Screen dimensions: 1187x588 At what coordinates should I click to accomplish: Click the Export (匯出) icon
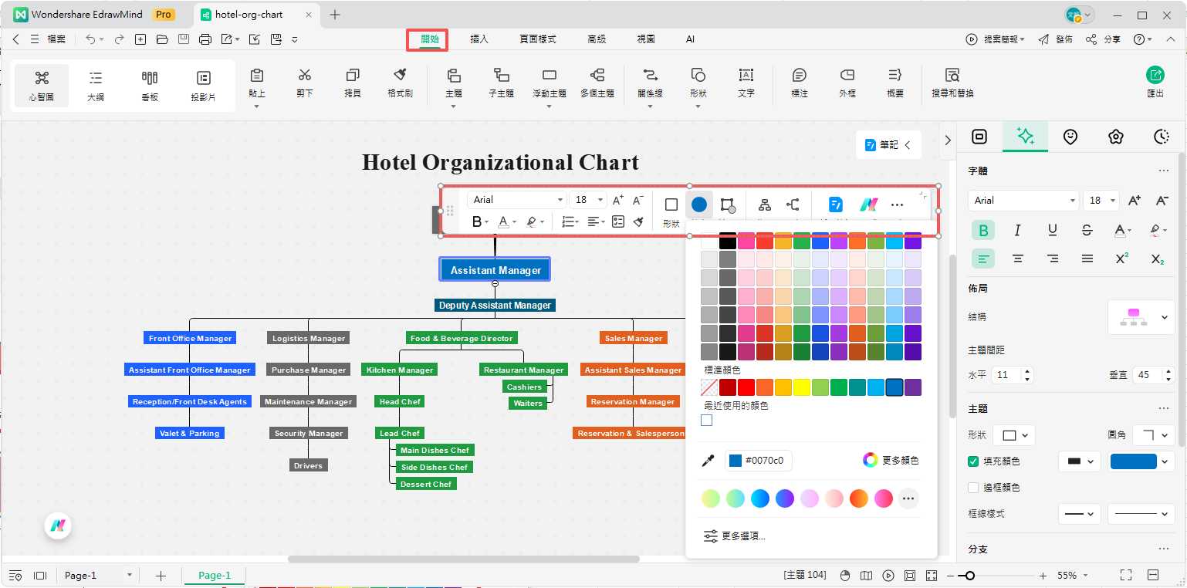pyautogui.click(x=1155, y=82)
